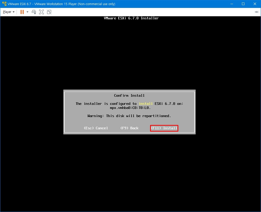Toggle Unity mode from the toolbar
Image resolution: width=261 pixels, height=212 pixels.
click(x=49, y=12)
